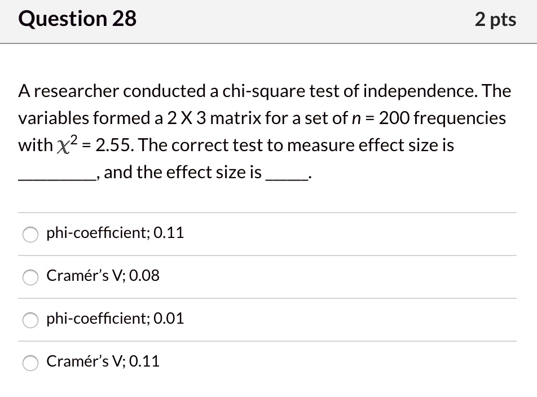The image size is (537, 397).
Task: Click the second answer option text
Action: pos(103,276)
